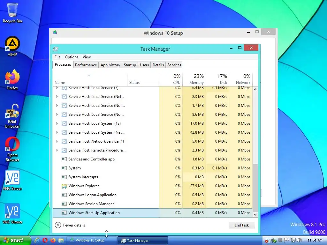Open the View menu

pos(87,57)
